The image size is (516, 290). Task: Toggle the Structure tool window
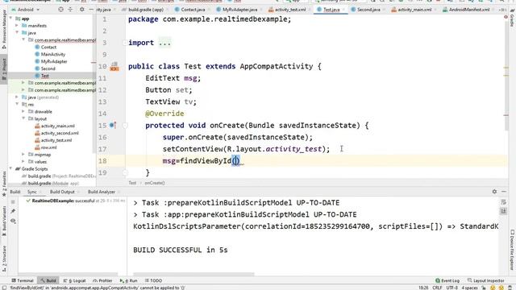point(4,258)
